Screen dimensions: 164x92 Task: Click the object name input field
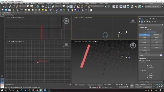tap(149, 55)
